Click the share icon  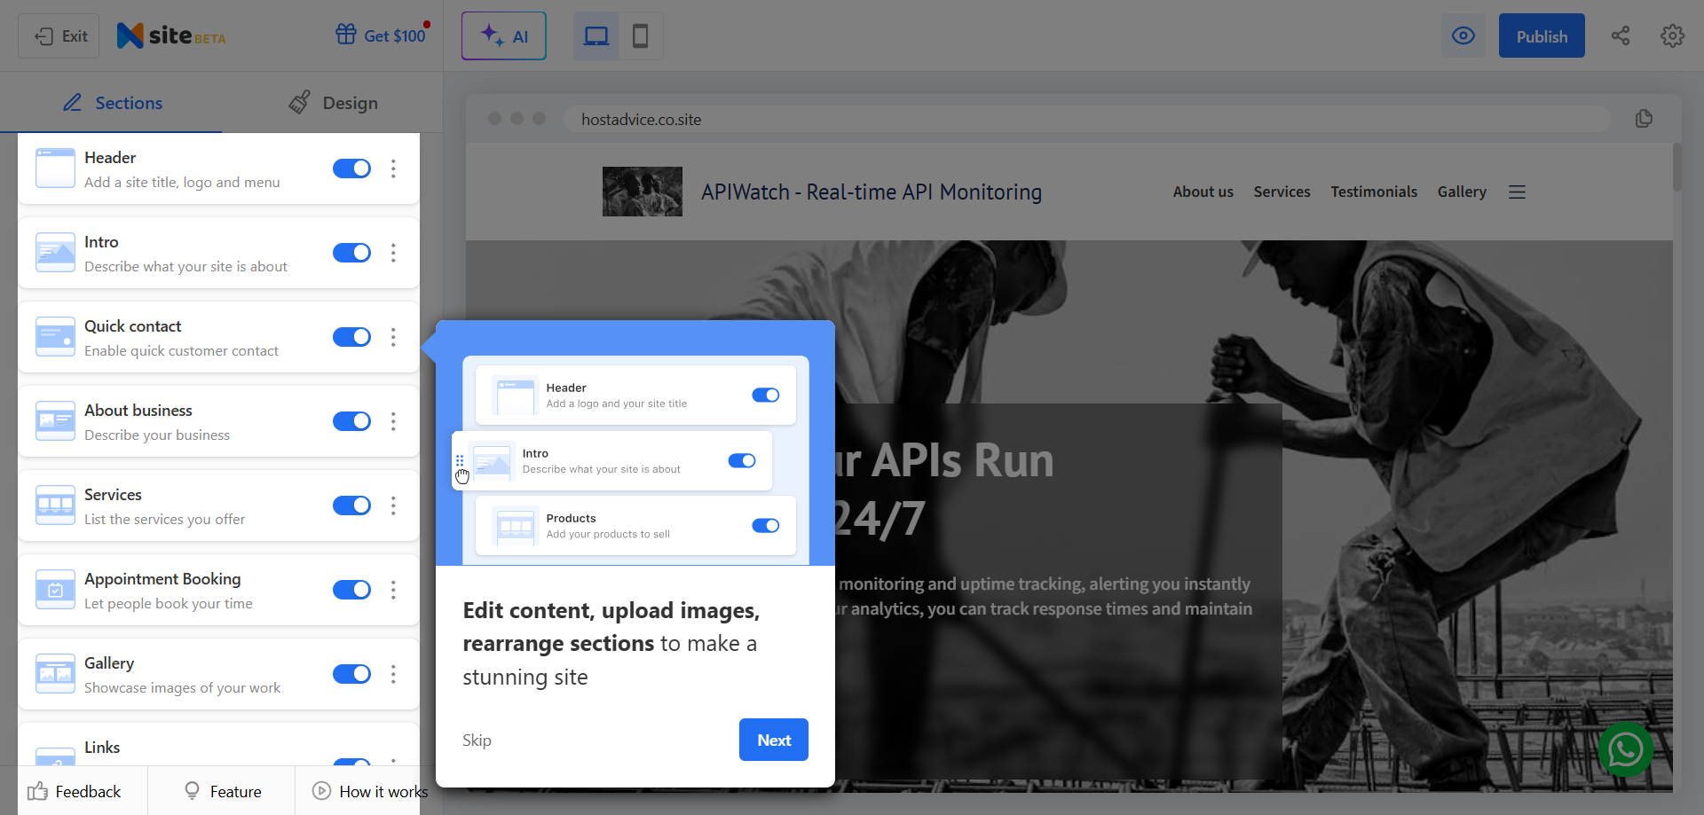(1621, 36)
